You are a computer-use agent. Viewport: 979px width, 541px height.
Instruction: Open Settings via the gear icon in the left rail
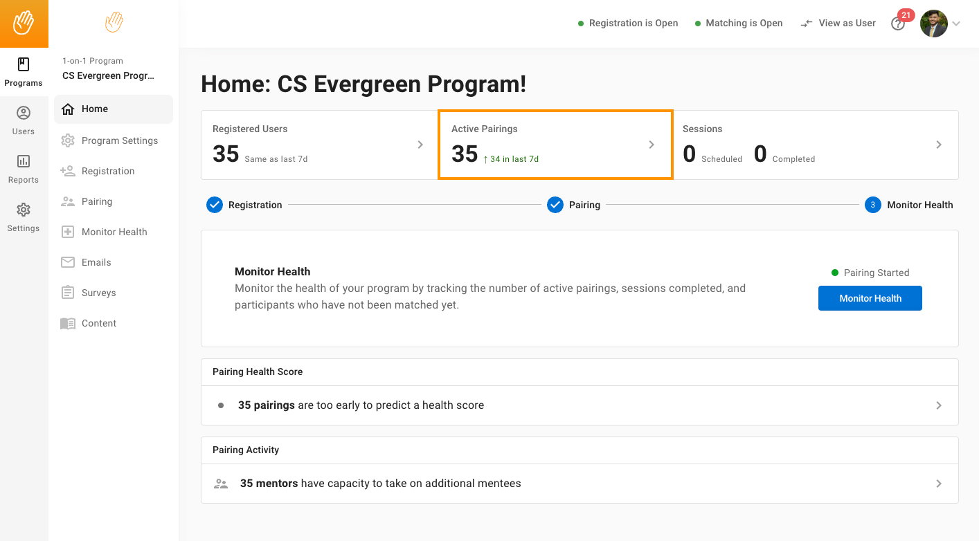pos(24,210)
